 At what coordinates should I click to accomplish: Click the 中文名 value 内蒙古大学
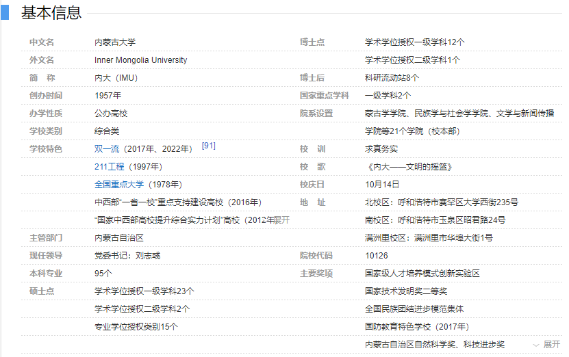pyautogui.click(x=115, y=42)
